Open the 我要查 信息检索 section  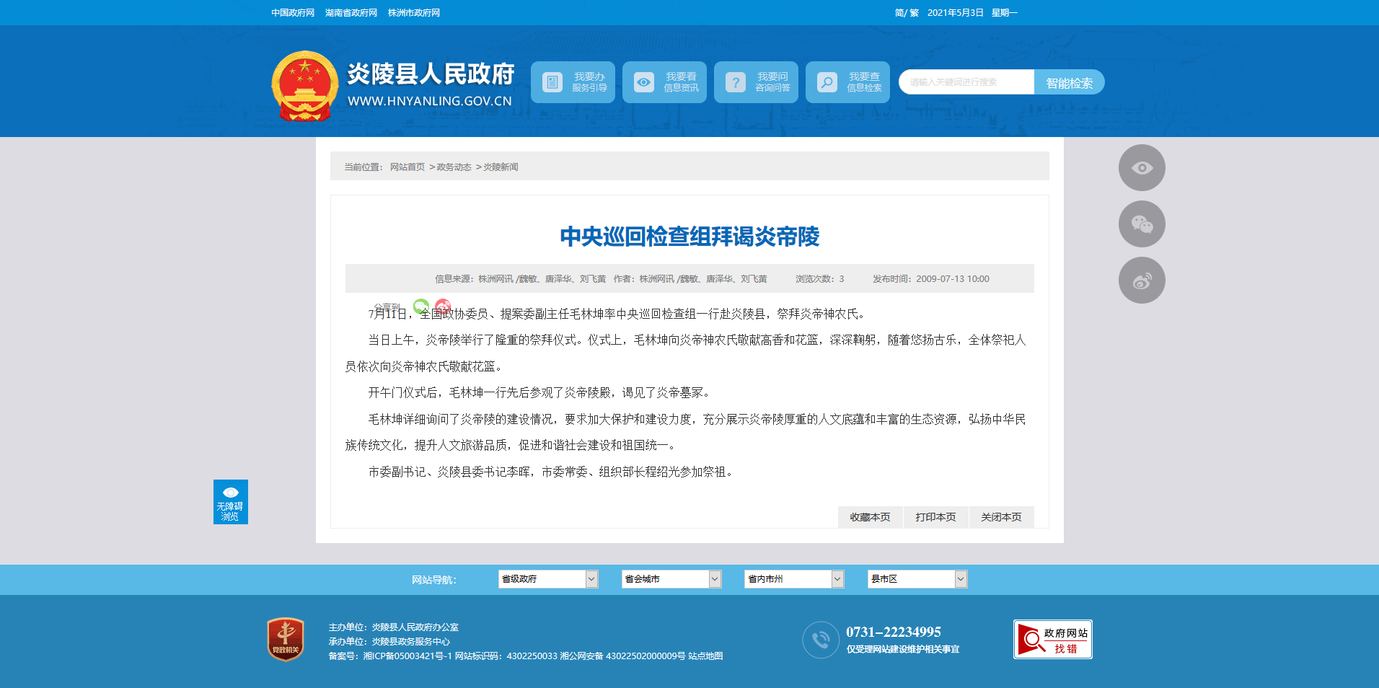[x=847, y=82]
